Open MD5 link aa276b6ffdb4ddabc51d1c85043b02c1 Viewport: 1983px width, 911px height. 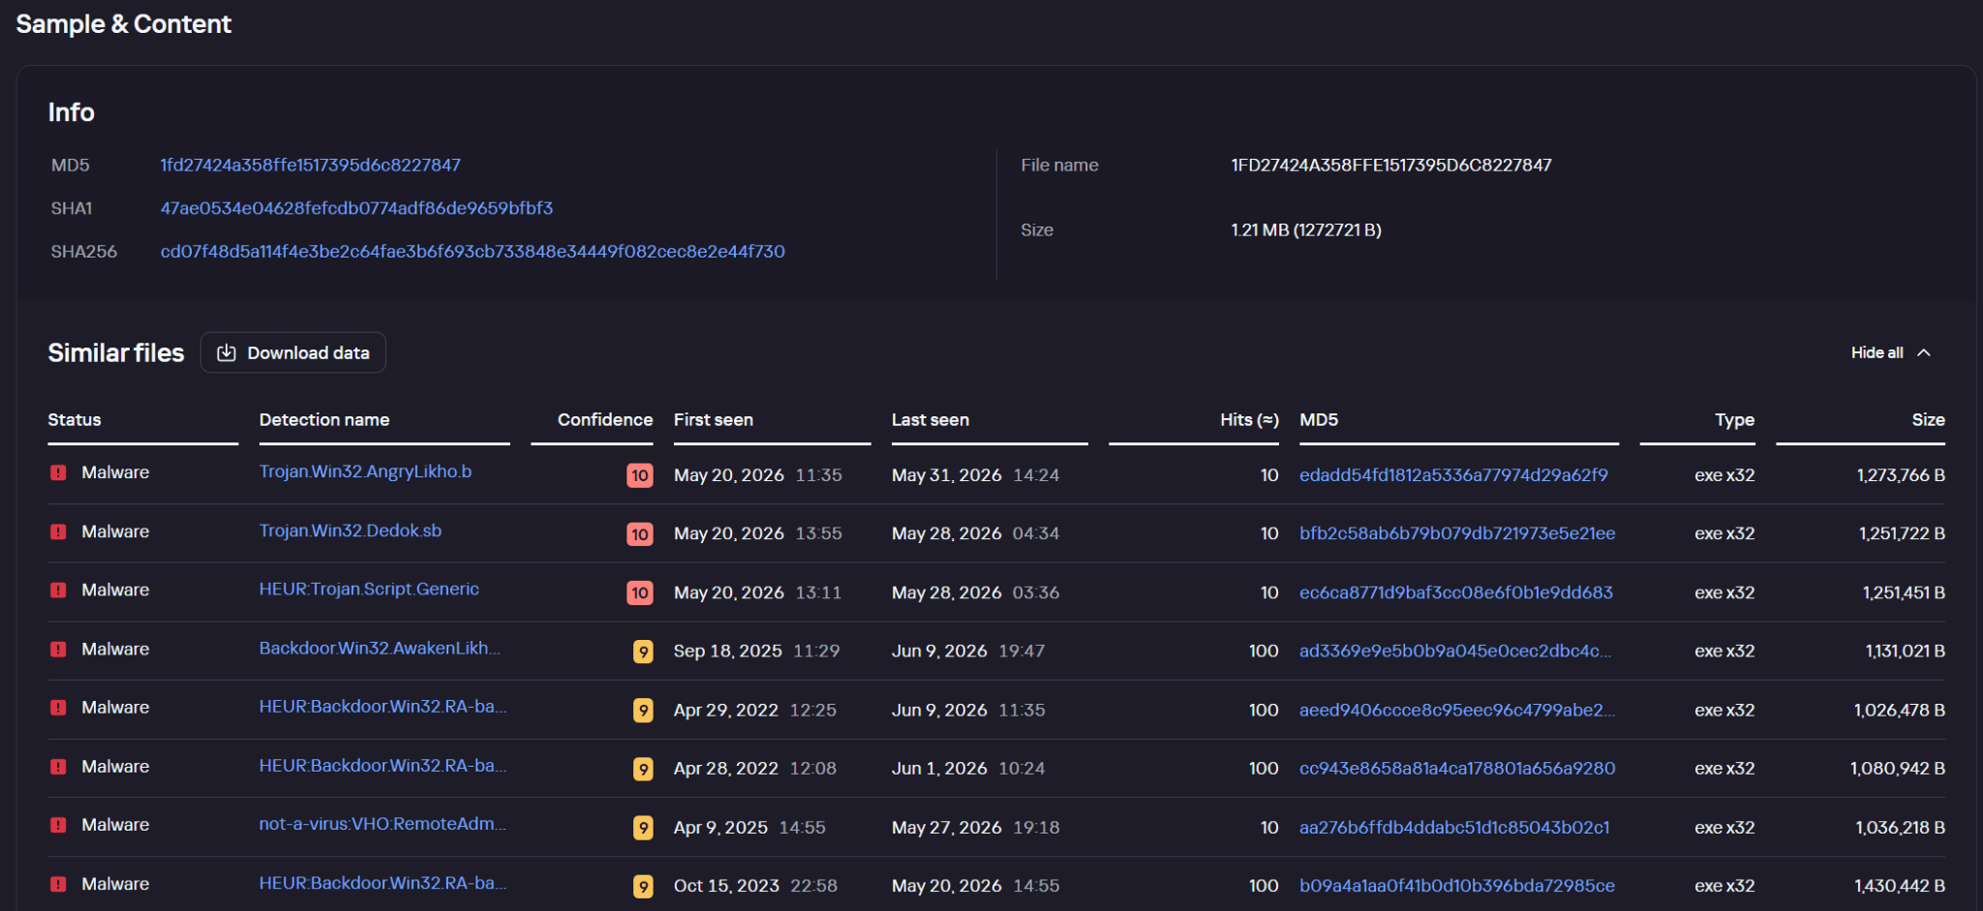pyautogui.click(x=1454, y=827)
